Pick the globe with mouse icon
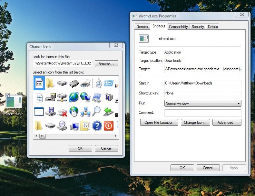The width and height of the screenshot is (255, 196). [x=74, y=111]
